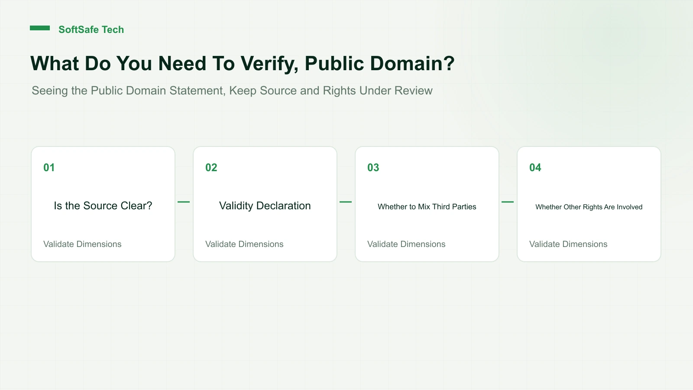Screen dimensions: 693x390
Task: Select 'Whether Other Rights Are Involved' text
Action: (589, 207)
